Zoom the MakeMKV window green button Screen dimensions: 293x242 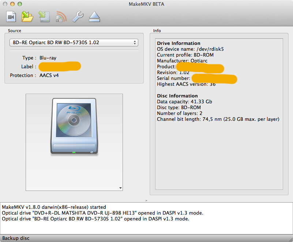[x=20, y=4]
